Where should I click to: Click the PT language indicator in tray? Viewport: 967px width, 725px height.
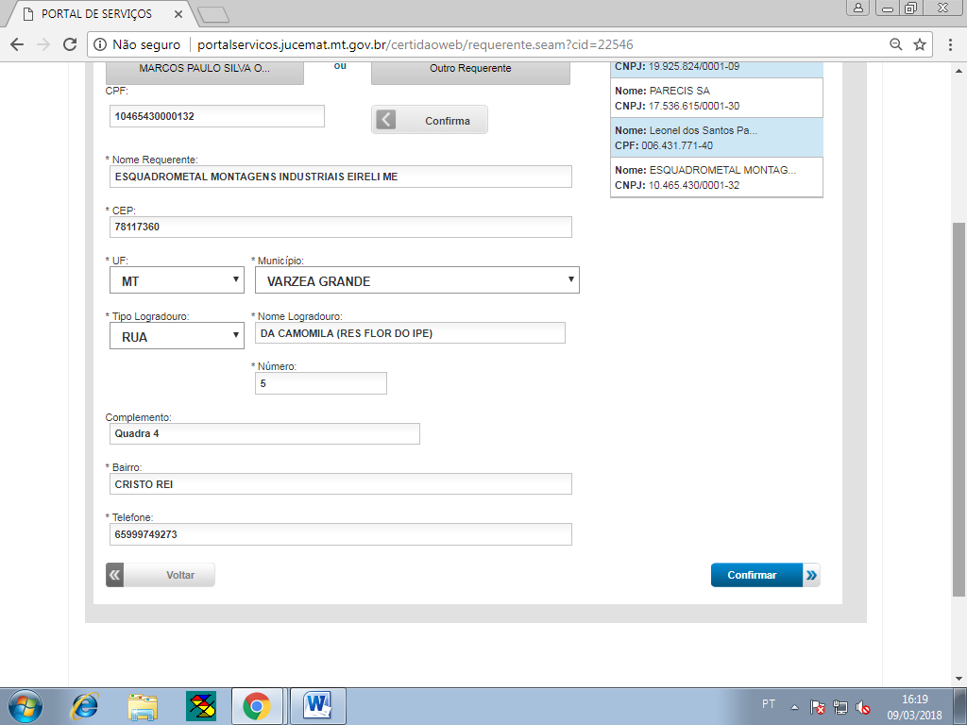pyautogui.click(x=769, y=703)
